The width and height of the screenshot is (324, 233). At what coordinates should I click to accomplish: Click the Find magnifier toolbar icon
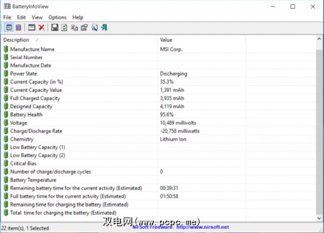click(x=94, y=28)
